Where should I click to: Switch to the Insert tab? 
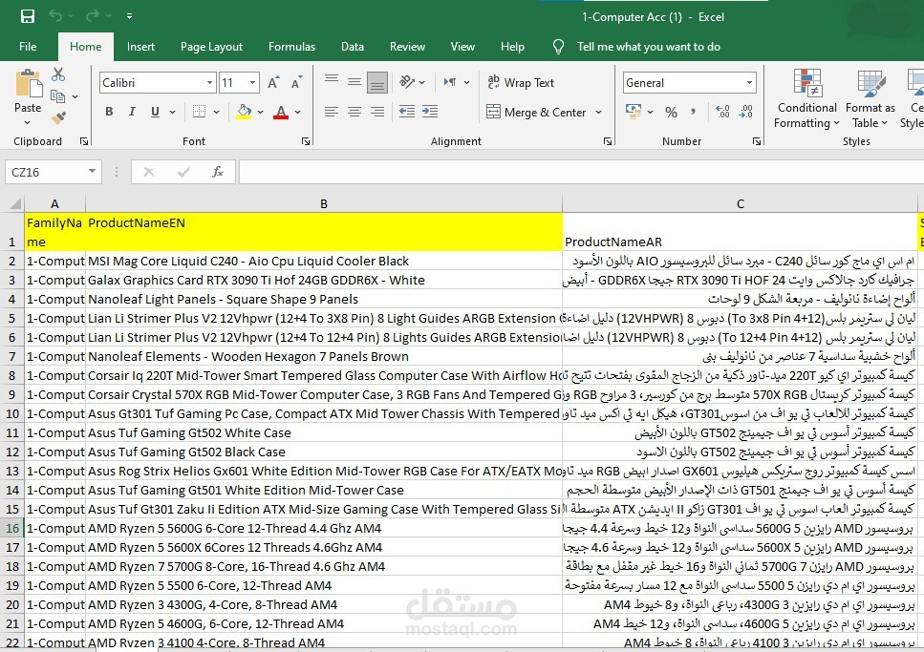[x=140, y=47]
